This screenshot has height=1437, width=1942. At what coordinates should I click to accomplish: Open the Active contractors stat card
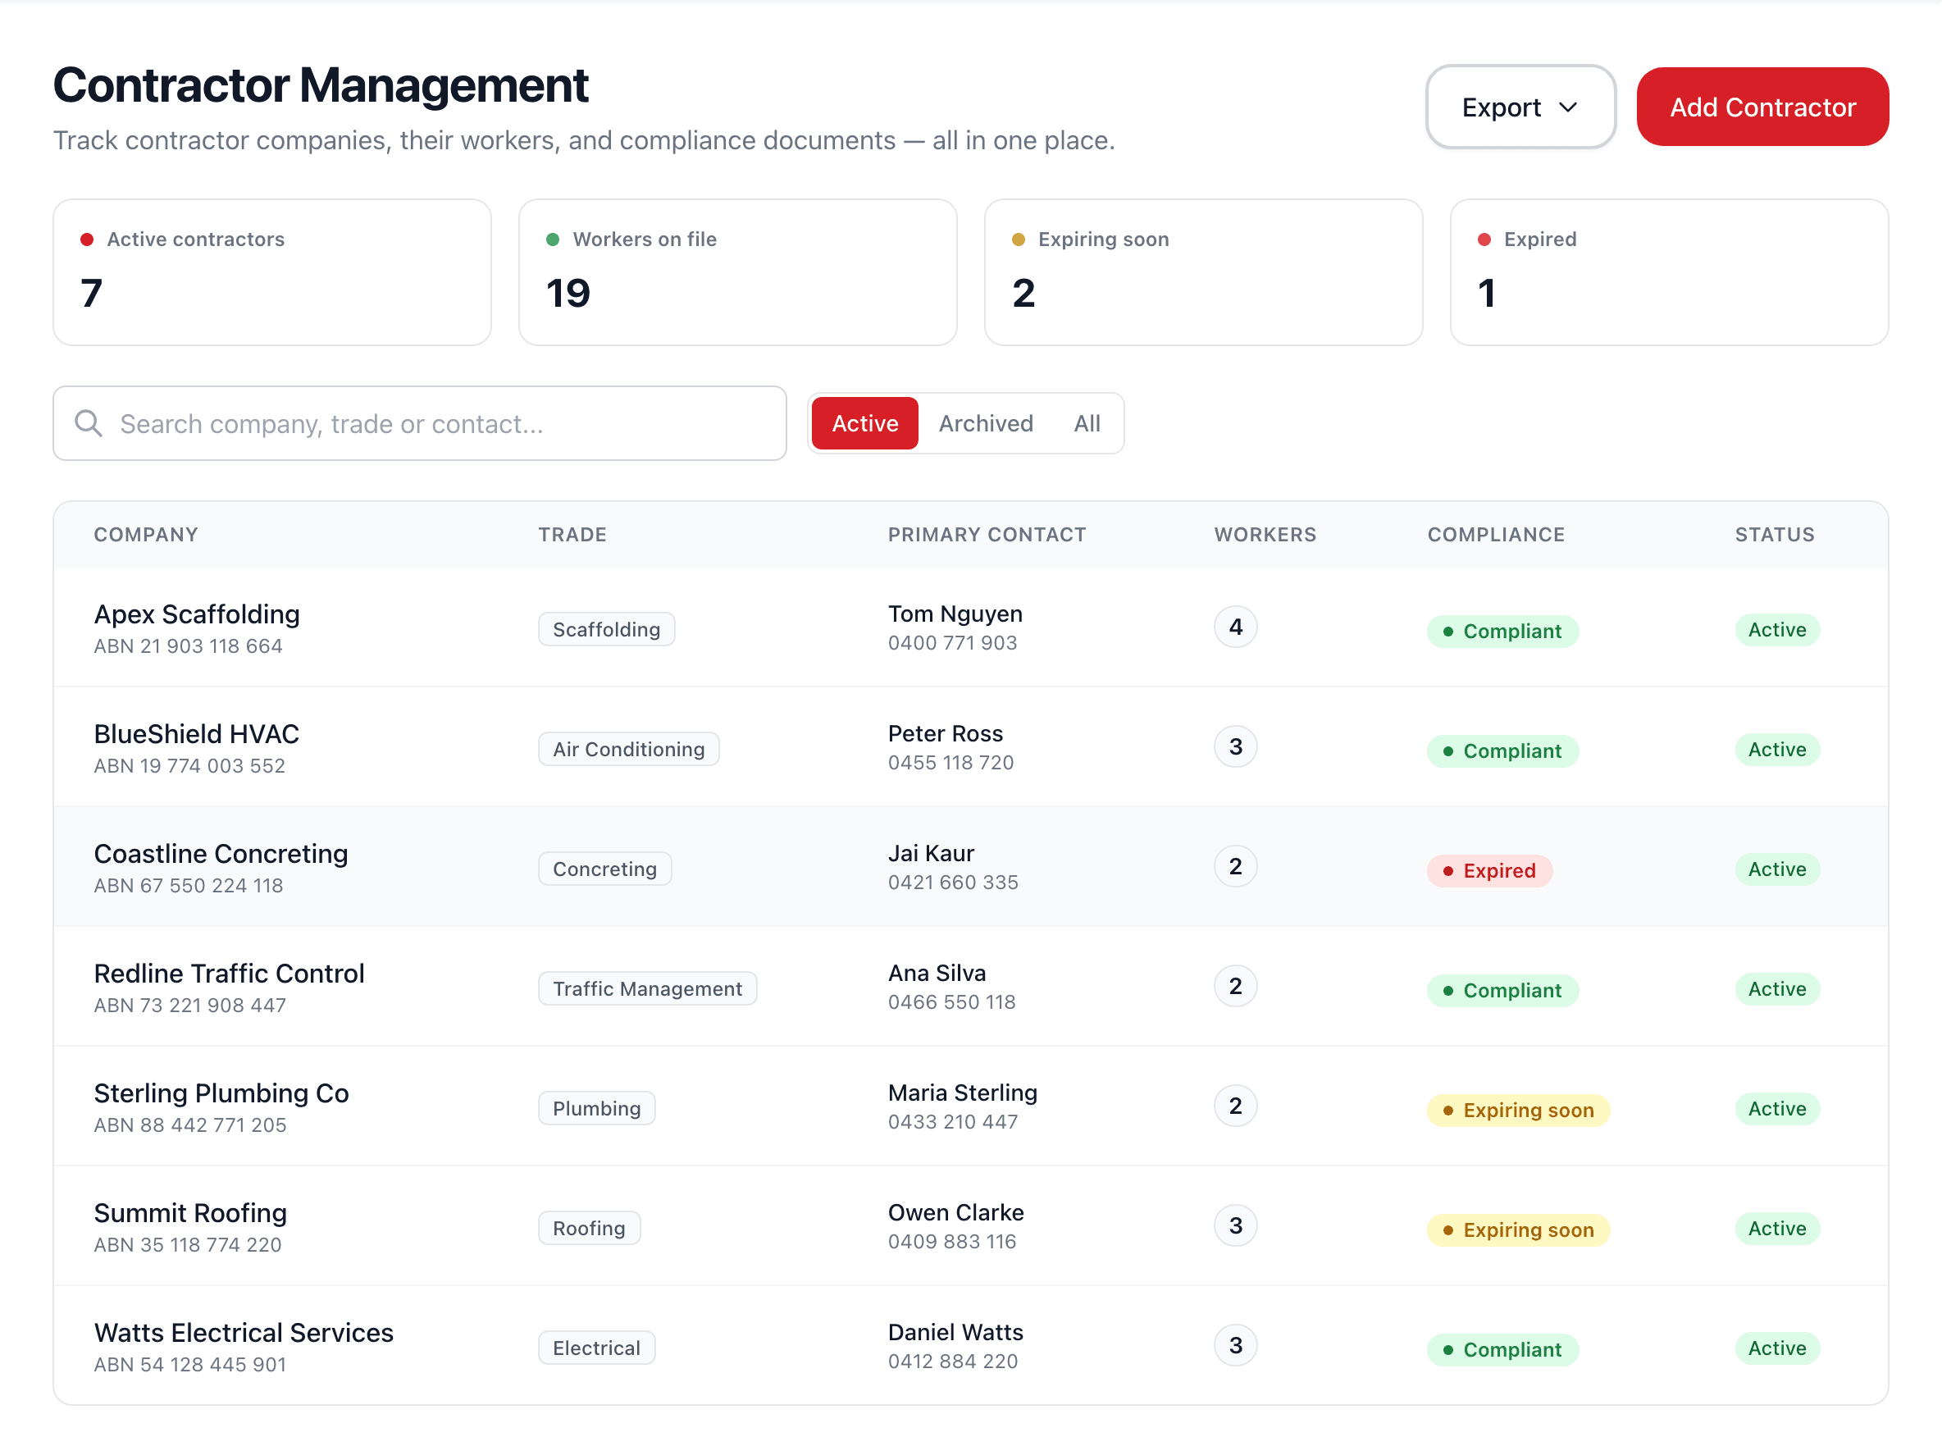pyautogui.click(x=272, y=272)
